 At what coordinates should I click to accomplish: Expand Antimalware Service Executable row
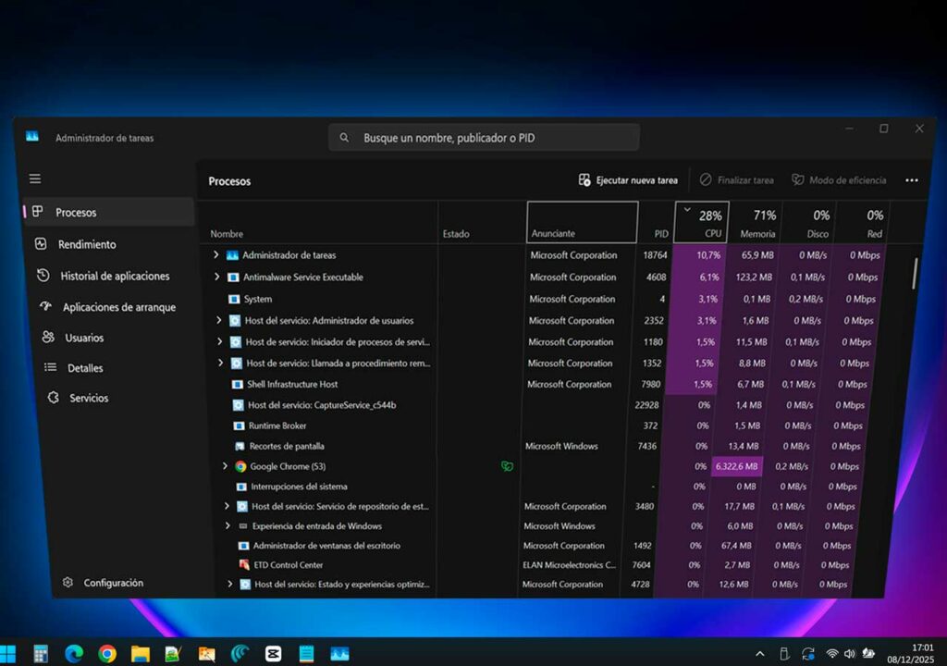217,277
